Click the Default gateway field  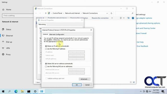[x=76, y=59]
